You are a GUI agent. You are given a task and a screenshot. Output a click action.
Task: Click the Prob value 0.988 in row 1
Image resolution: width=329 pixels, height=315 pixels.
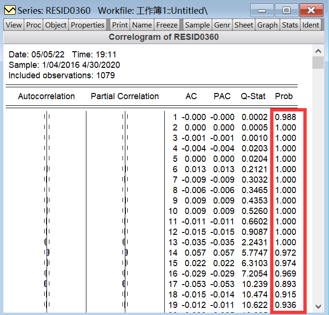coord(285,117)
